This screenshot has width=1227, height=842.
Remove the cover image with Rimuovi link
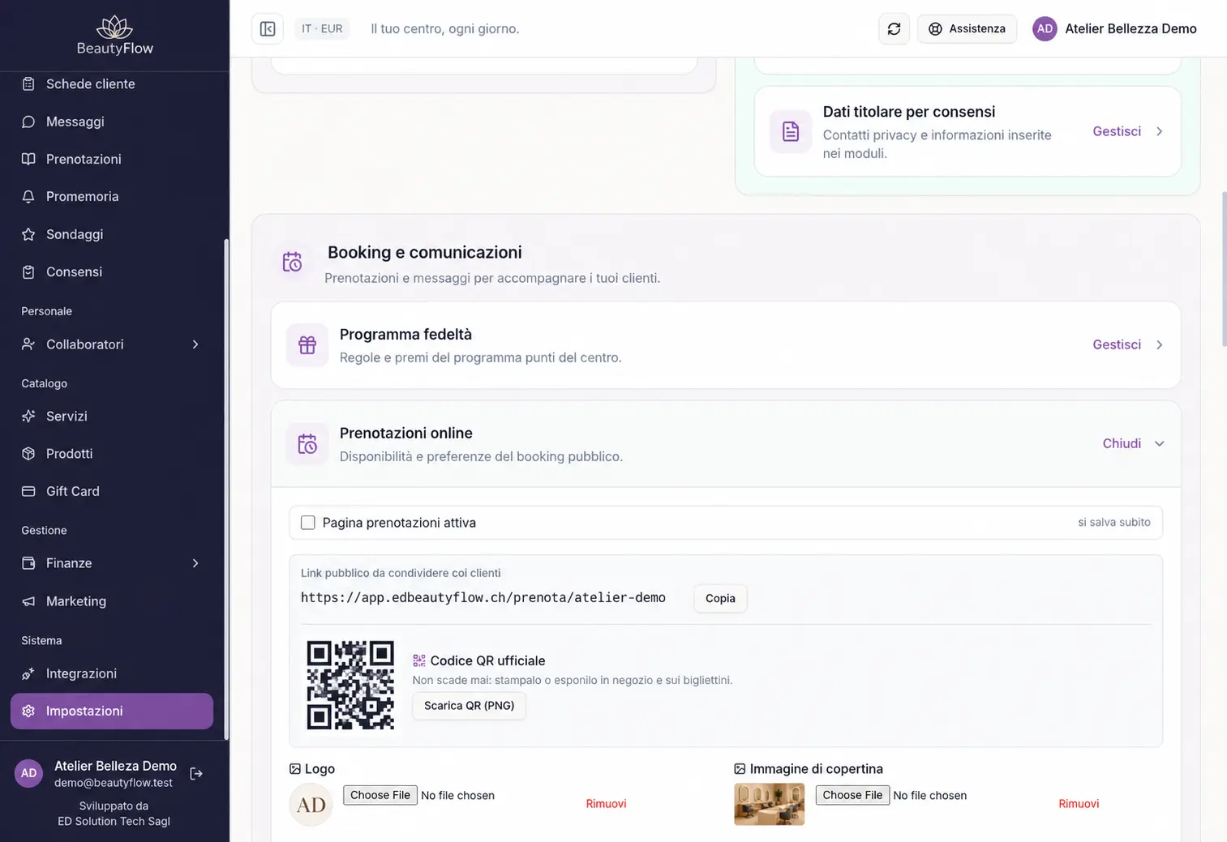pos(1079,804)
